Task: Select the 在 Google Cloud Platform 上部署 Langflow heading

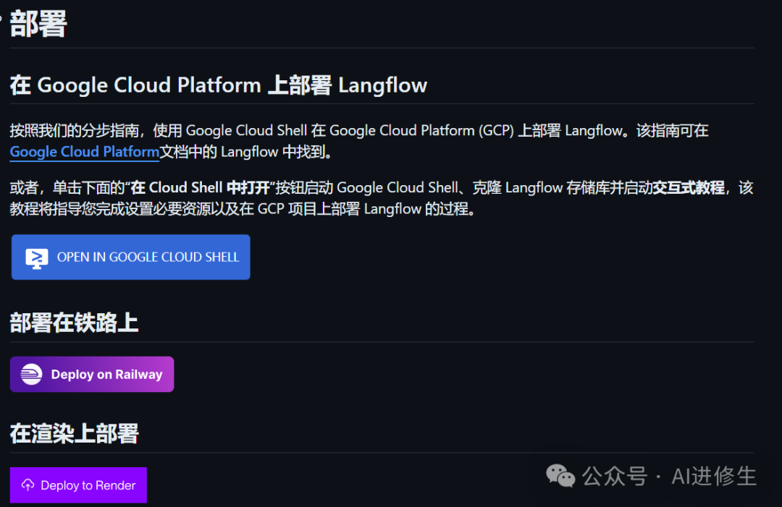Action: (x=218, y=85)
